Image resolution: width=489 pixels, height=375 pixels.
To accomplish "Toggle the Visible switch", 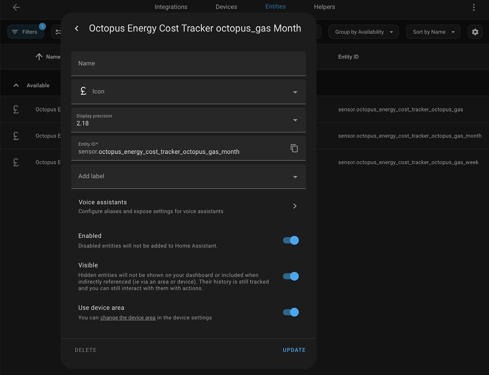I will point(291,276).
